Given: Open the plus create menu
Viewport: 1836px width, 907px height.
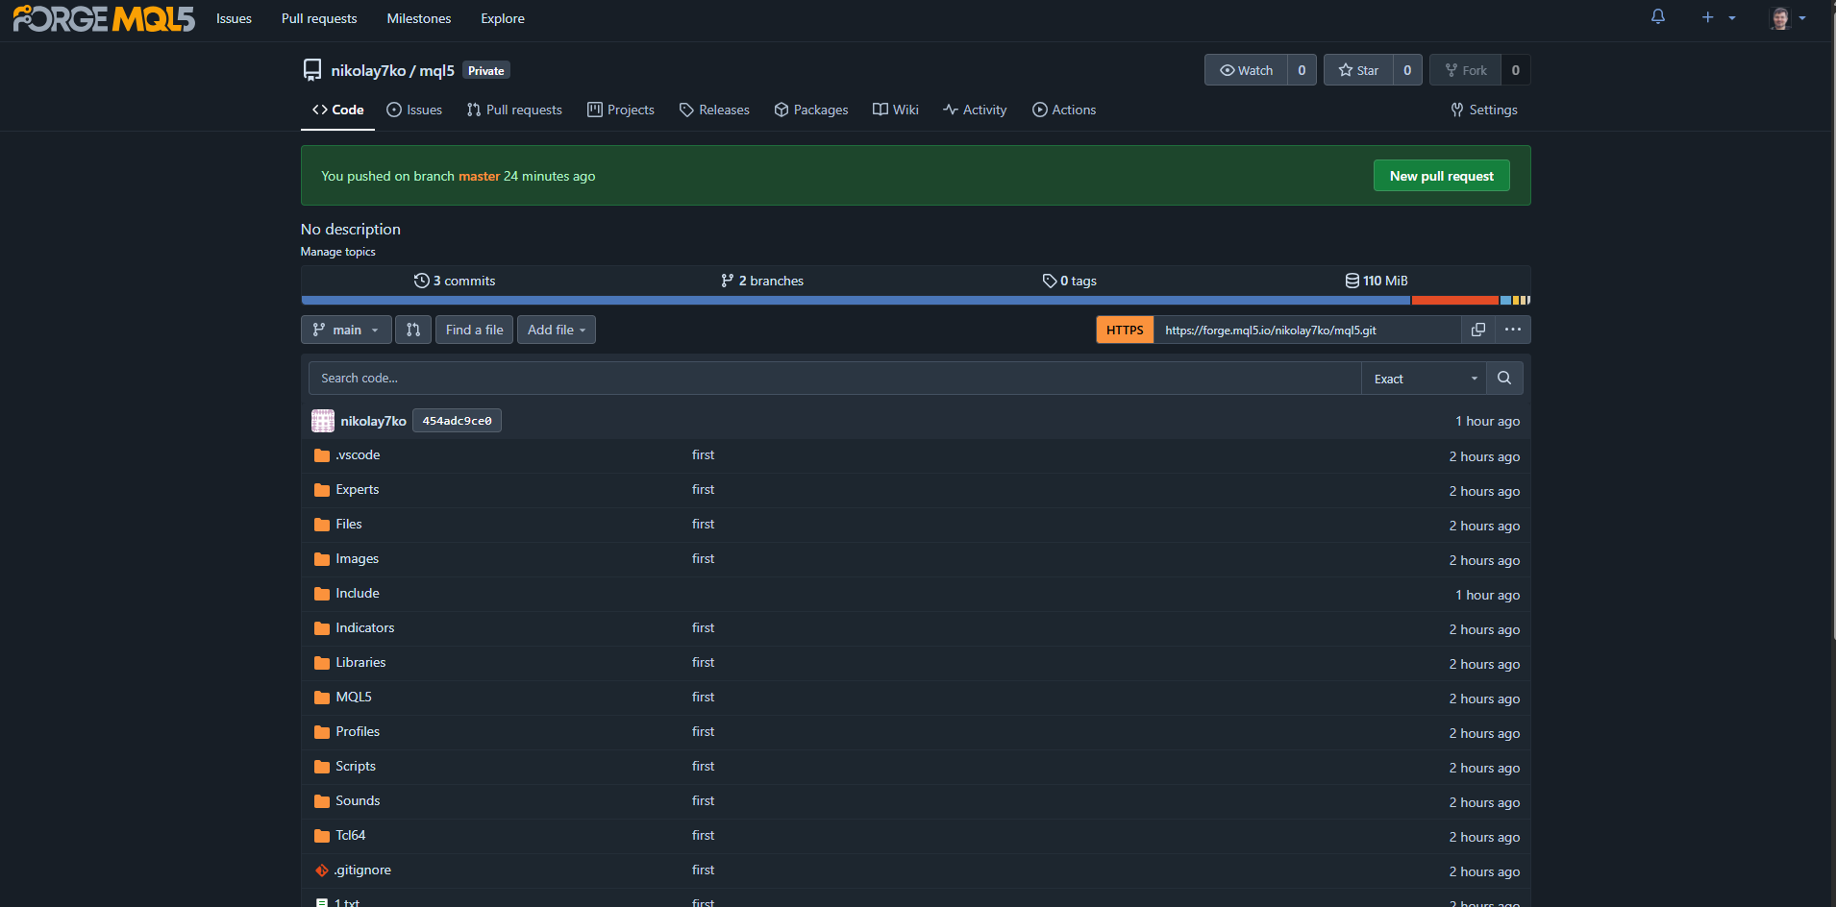Looking at the screenshot, I should [1718, 17].
